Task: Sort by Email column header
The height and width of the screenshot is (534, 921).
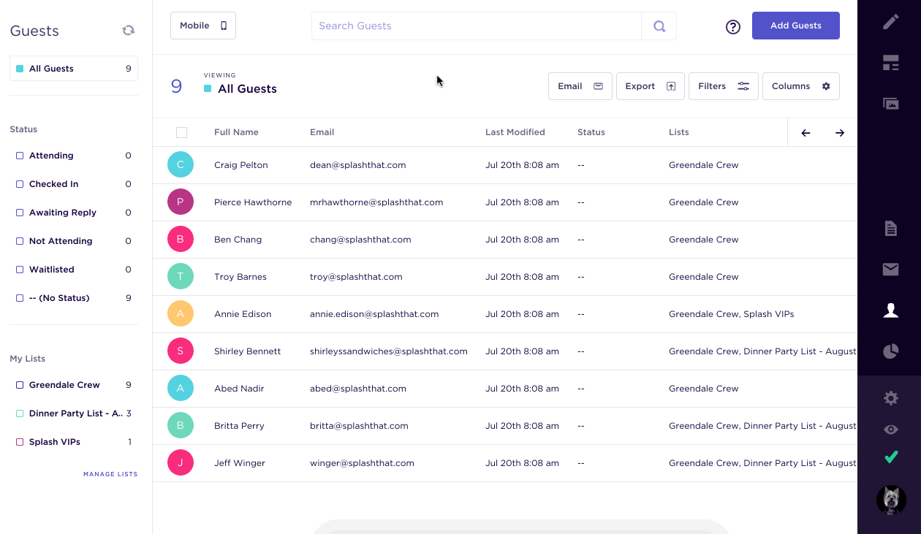Action: pos(322,132)
